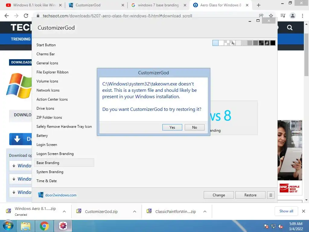The width and height of the screenshot is (309, 232).
Task: Click the door2windows logo icon
Action: coord(41,195)
